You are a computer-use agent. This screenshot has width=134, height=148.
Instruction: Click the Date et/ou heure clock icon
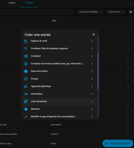pos(26,71)
